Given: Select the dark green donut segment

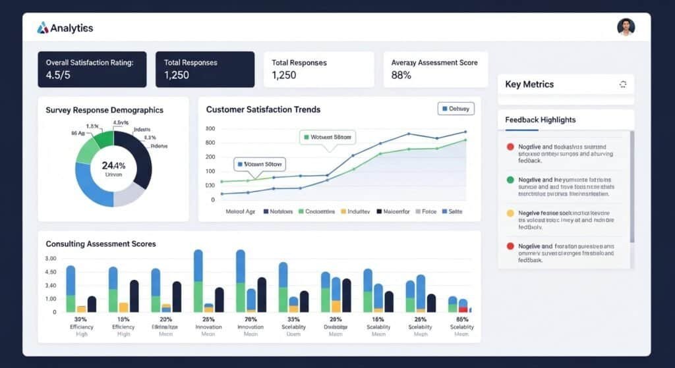Looking at the screenshot, I should 105,138.
